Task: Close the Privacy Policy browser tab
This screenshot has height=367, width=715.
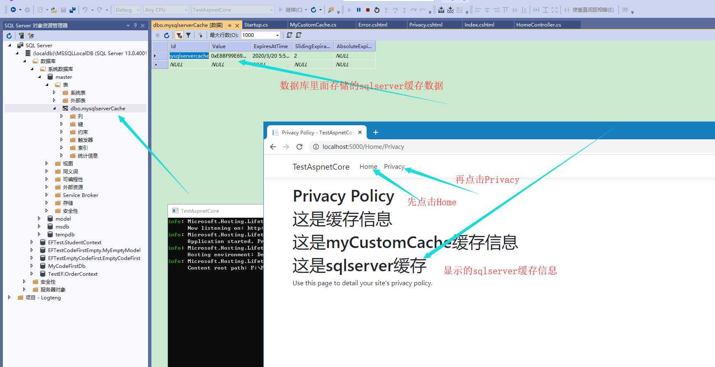Action: click(x=360, y=132)
